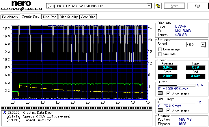
Task: Click the info icon beside Creating Data Disc
Action: [4, 112]
